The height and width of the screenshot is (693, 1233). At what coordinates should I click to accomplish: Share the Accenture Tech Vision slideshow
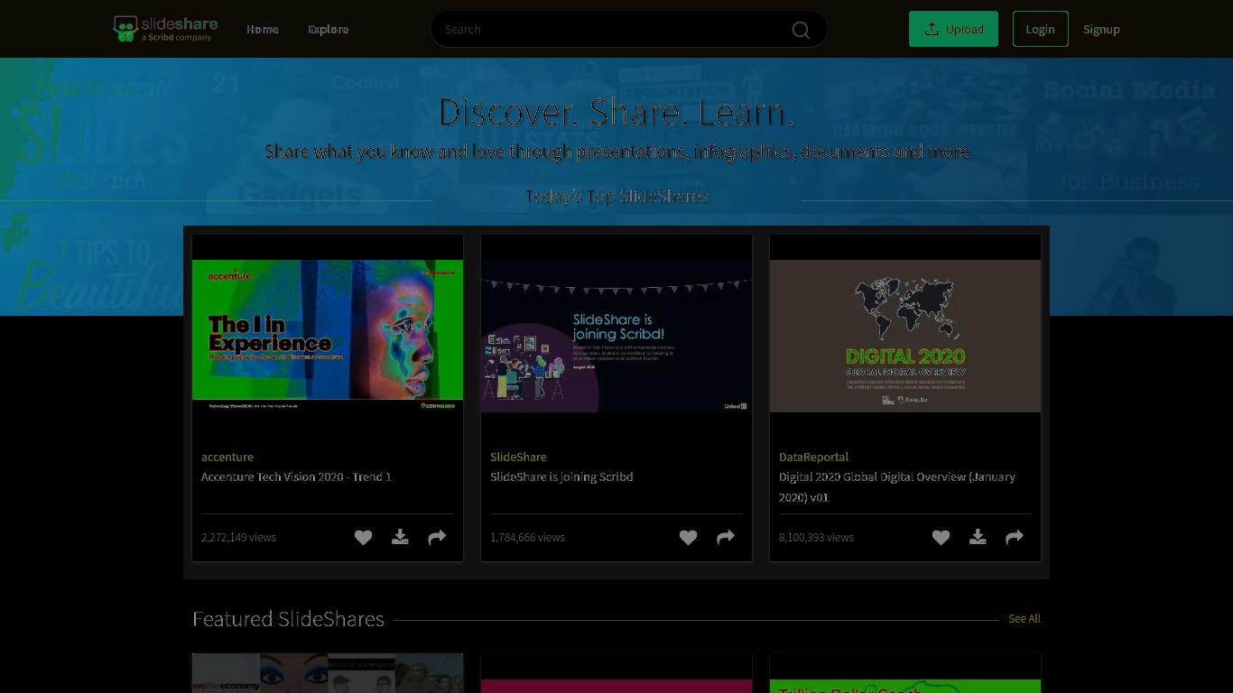coord(437,537)
